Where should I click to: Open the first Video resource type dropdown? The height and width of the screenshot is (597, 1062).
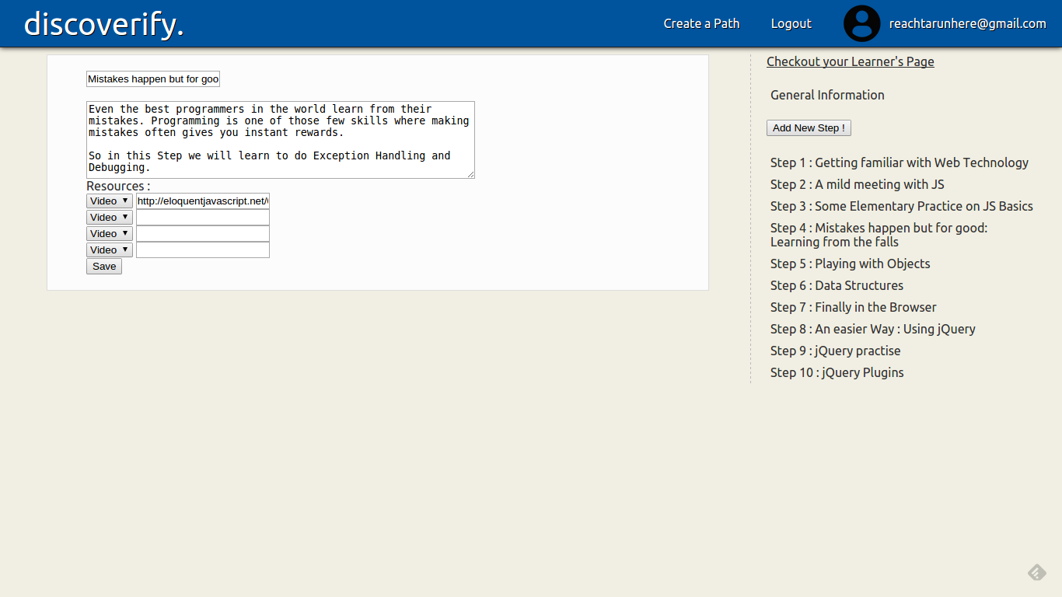coord(110,201)
